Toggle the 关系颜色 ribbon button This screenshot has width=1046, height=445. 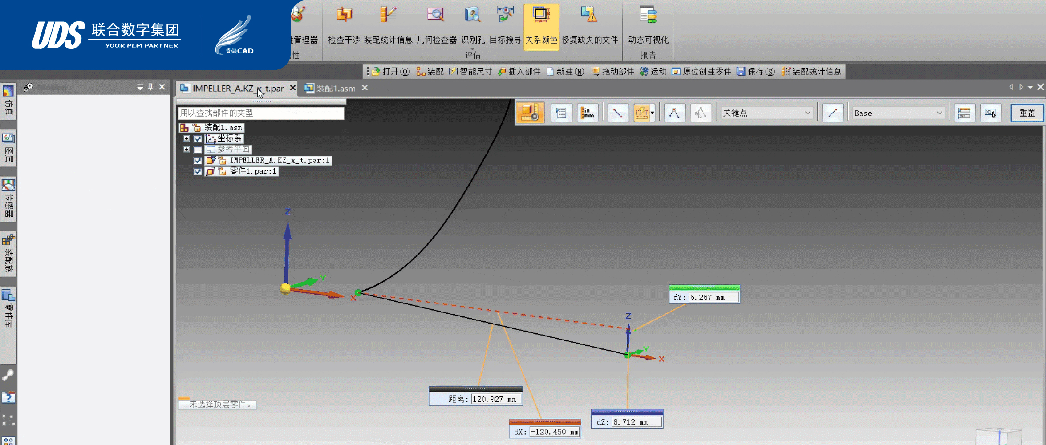[x=541, y=27]
